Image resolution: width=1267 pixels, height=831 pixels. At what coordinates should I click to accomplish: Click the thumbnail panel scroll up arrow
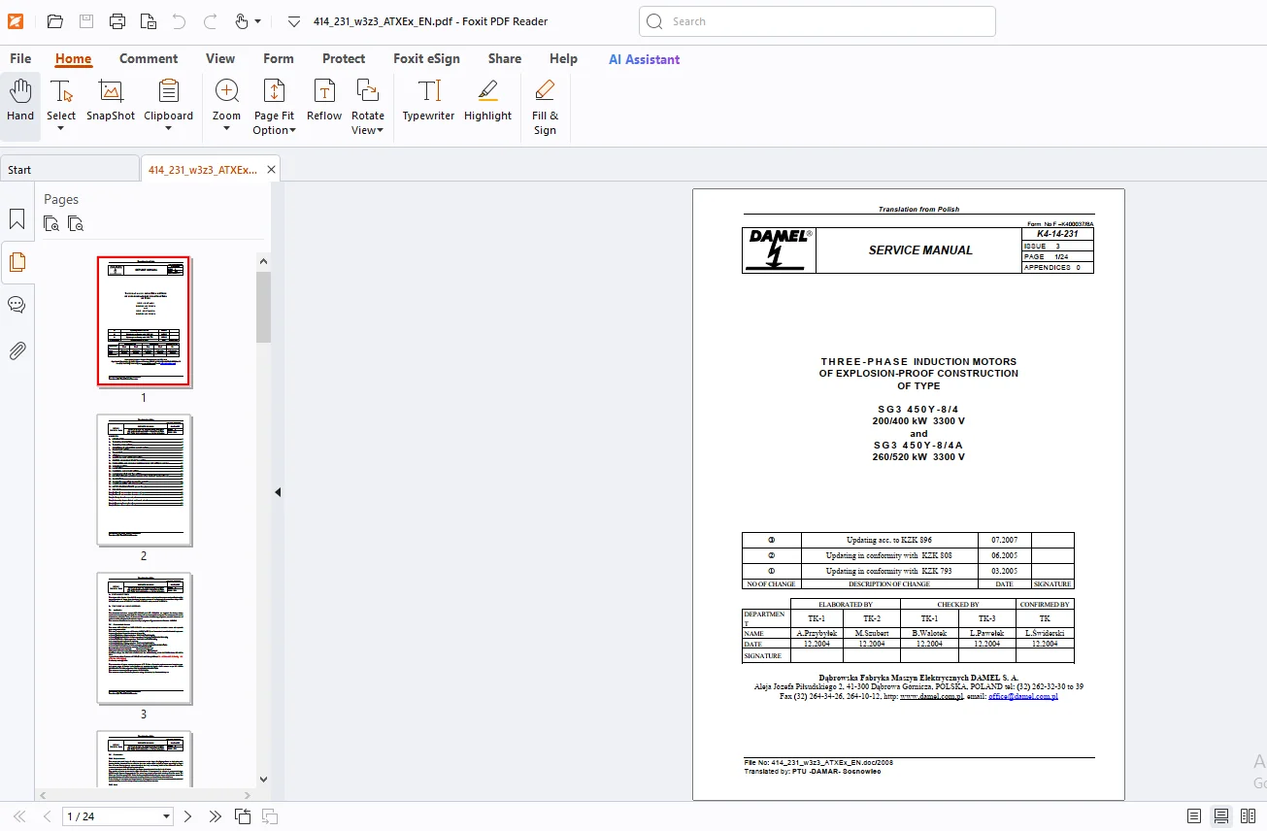pyautogui.click(x=263, y=260)
